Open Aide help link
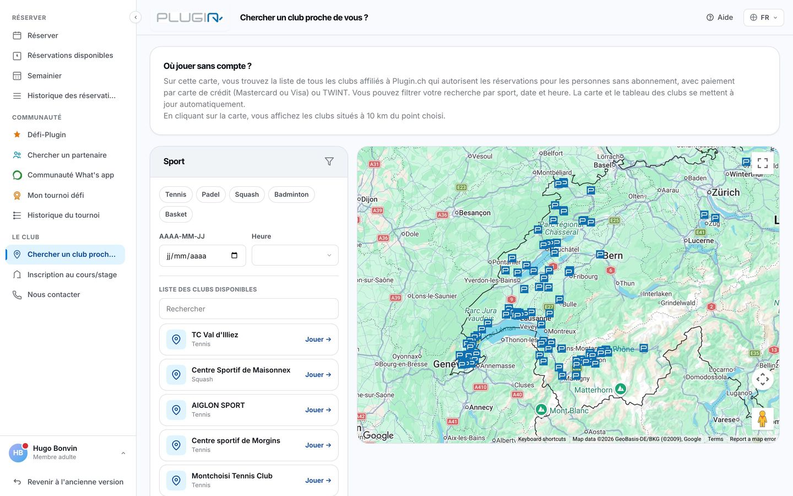Image resolution: width=793 pixels, height=496 pixels. coord(720,18)
